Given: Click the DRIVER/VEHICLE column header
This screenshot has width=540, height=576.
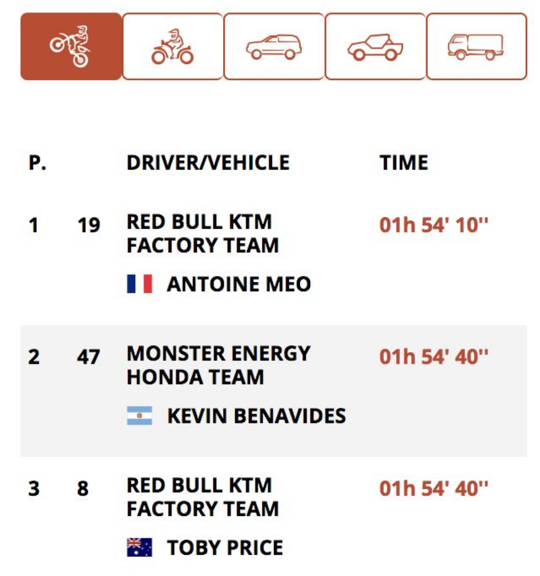Looking at the screenshot, I should (208, 163).
